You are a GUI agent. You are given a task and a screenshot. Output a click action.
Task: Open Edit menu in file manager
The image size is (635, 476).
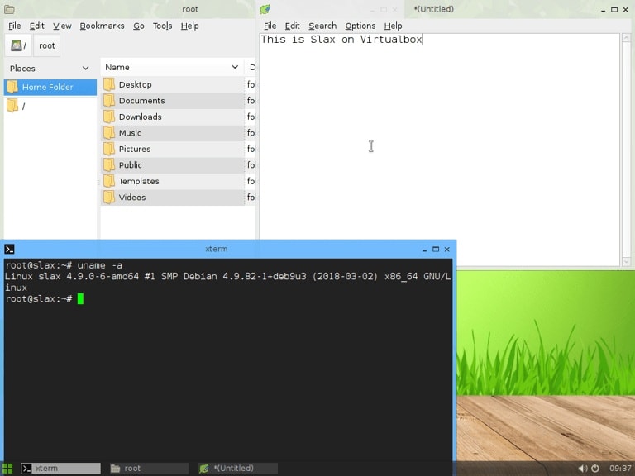pyautogui.click(x=37, y=26)
